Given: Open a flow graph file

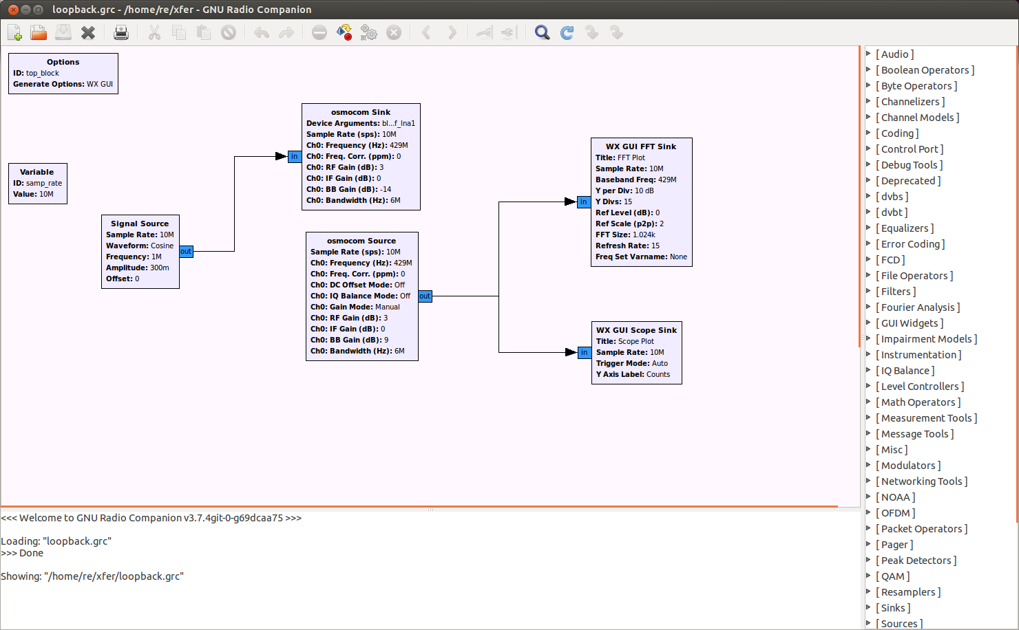Looking at the screenshot, I should (39, 32).
